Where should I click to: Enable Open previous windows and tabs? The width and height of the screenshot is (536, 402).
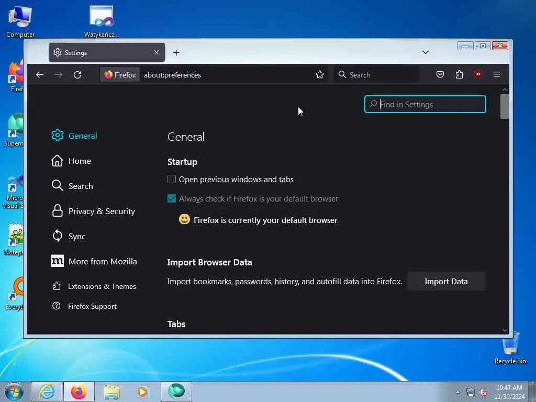coord(172,179)
